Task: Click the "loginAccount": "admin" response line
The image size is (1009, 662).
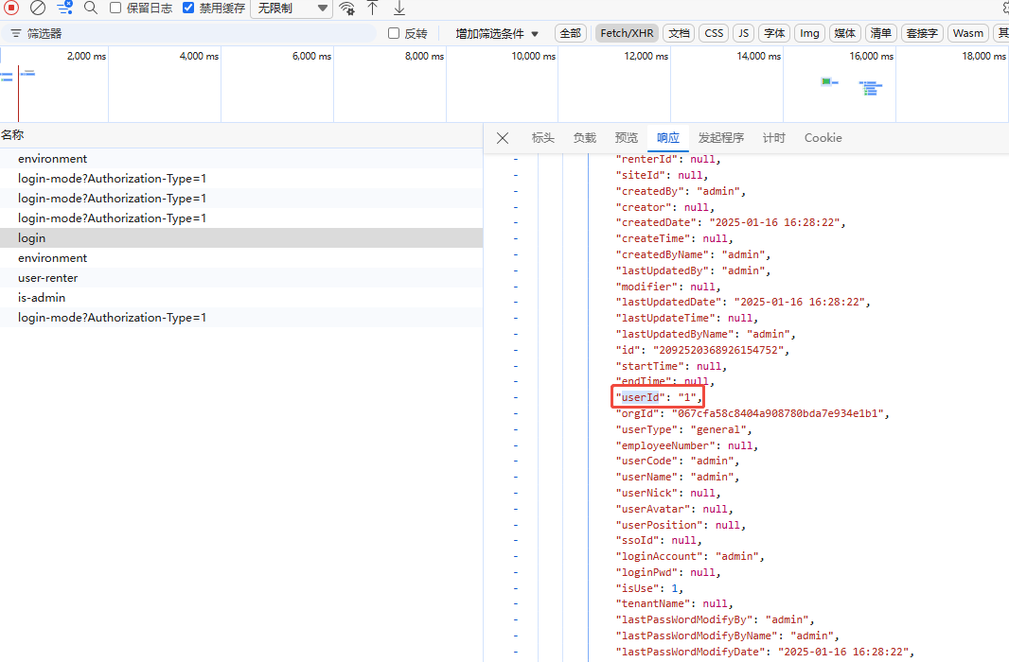Action: tap(690, 556)
